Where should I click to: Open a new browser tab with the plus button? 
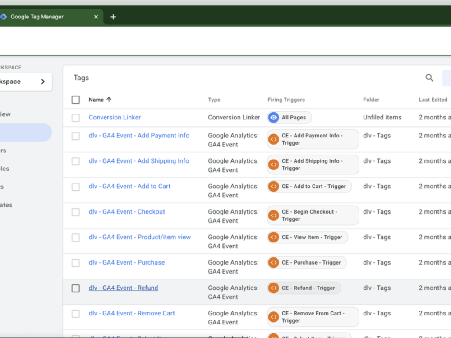point(113,17)
